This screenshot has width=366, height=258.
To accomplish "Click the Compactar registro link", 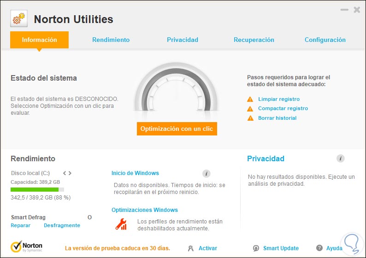I will pyautogui.click(x=283, y=108).
